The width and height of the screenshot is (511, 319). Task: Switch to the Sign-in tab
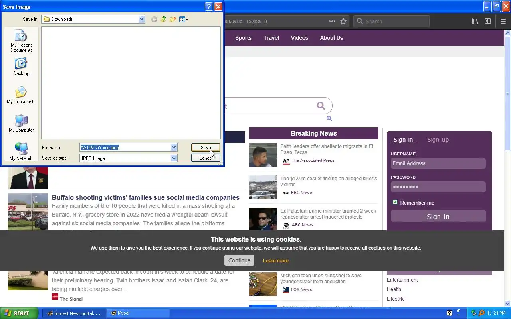tap(403, 140)
